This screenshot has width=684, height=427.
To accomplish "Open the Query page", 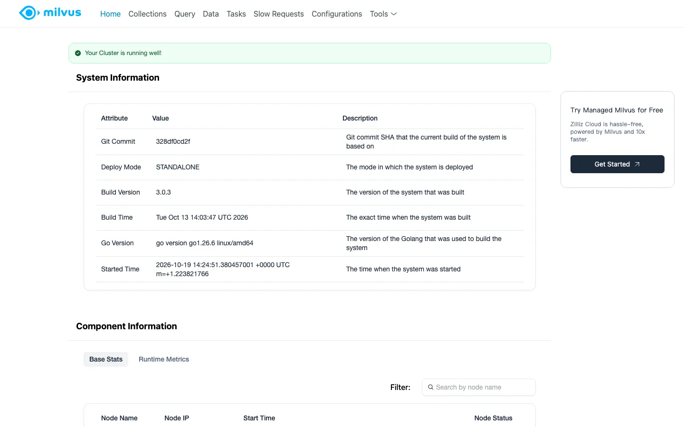I will 185,14.
